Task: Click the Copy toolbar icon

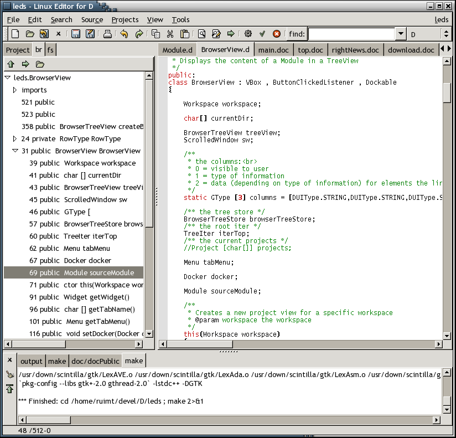Action: point(156,34)
